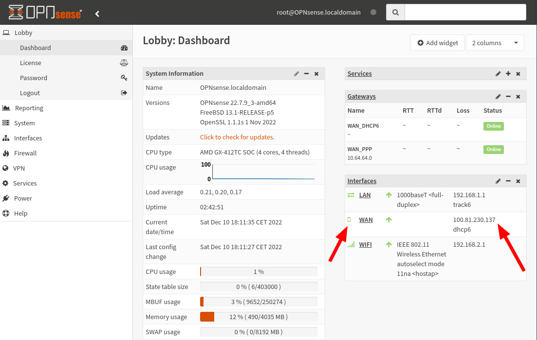Click the CPU usage 1 % bar
This screenshot has height=340, width=537.
click(259, 272)
